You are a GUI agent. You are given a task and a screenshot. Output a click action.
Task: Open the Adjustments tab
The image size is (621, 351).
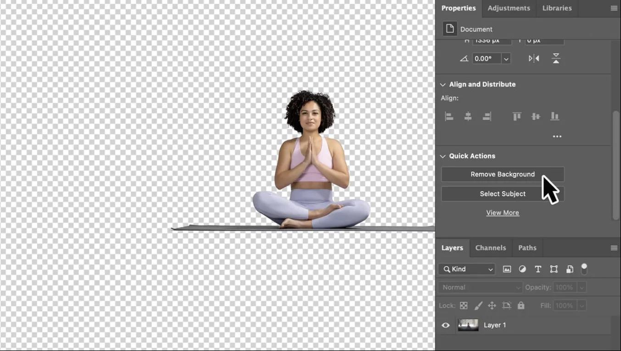(x=509, y=8)
